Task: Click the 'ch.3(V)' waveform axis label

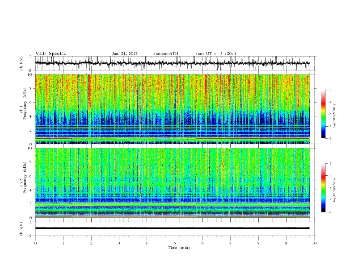Action: tap(21, 229)
